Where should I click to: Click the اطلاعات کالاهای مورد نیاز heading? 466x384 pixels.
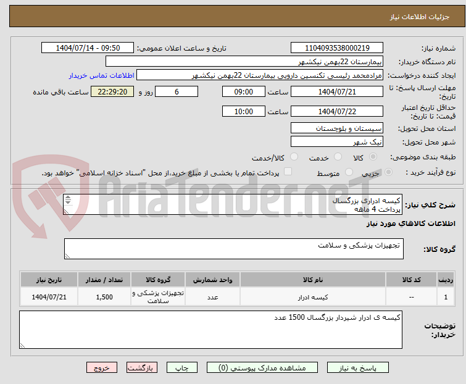(410, 223)
